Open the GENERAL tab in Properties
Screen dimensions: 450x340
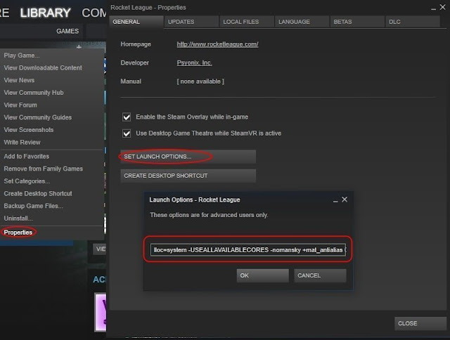tap(136, 22)
